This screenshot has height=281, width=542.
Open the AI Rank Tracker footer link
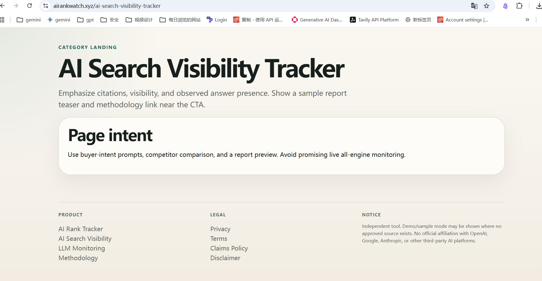point(81,229)
